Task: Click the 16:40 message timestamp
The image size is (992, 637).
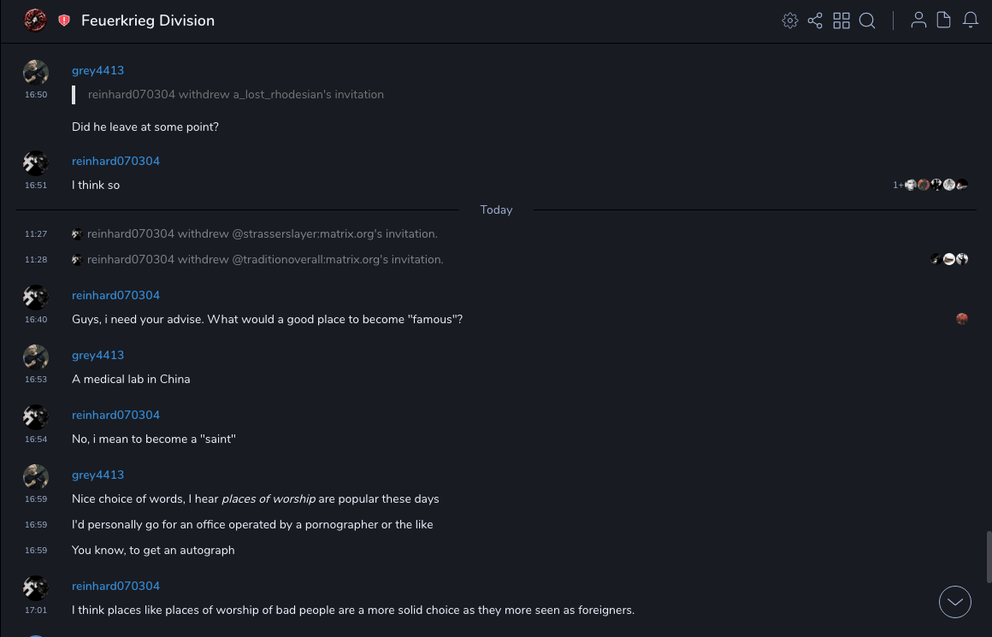Action: point(36,320)
